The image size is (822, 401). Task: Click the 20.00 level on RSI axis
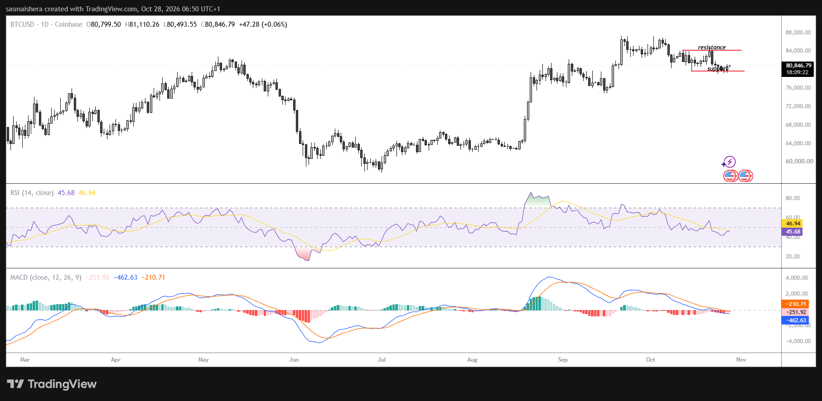point(793,257)
